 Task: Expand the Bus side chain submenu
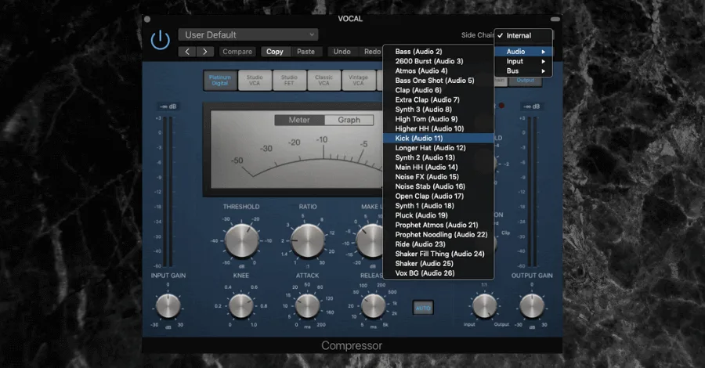pyautogui.click(x=523, y=71)
